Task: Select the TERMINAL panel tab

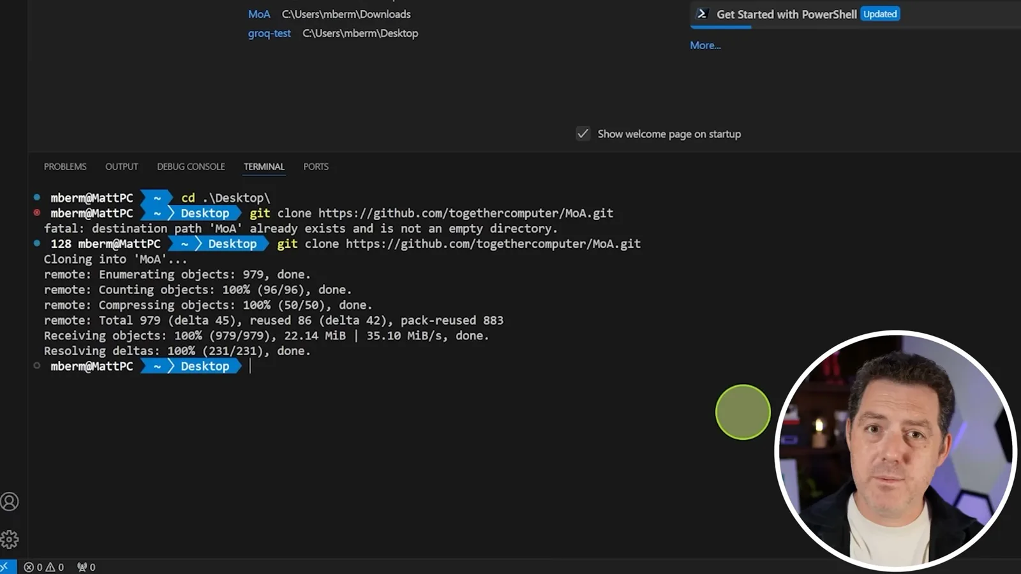Action: (x=264, y=166)
